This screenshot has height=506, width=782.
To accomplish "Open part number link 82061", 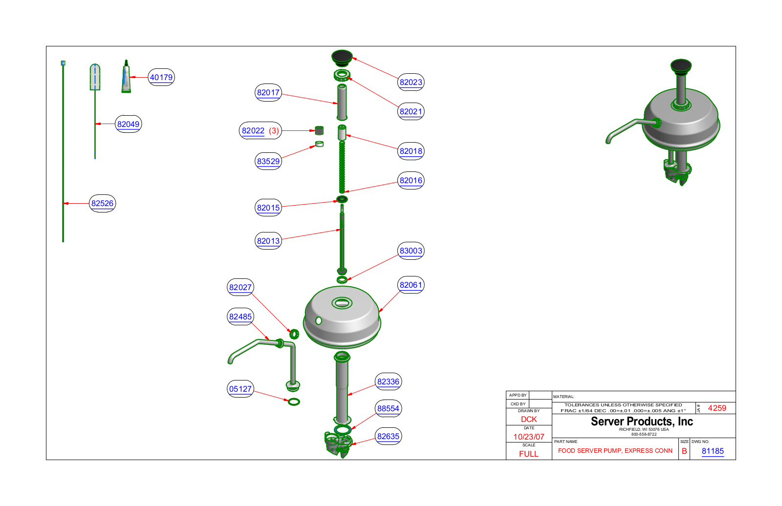I will [411, 285].
